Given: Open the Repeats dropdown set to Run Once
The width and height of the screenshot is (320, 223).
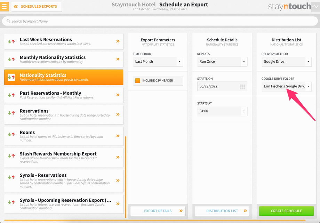Looking at the screenshot, I should point(222,62).
